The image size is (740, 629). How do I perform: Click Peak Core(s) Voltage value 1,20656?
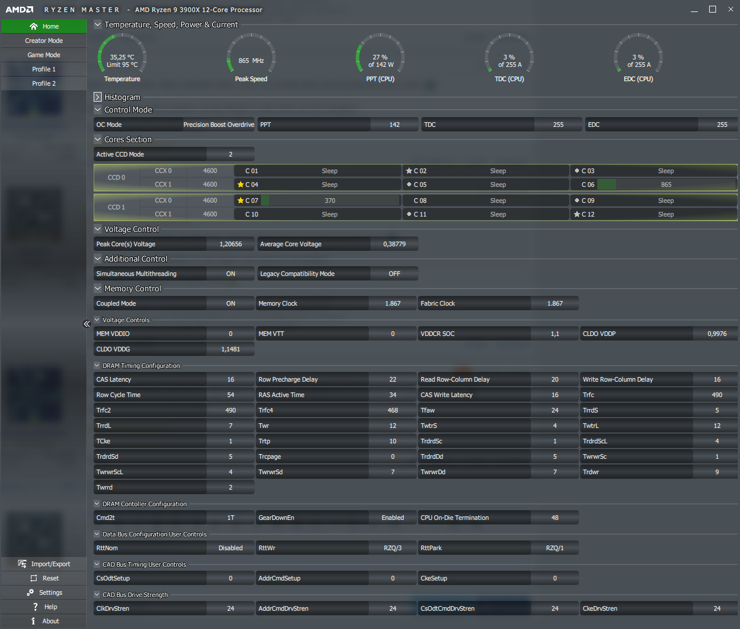coord(231,244)
